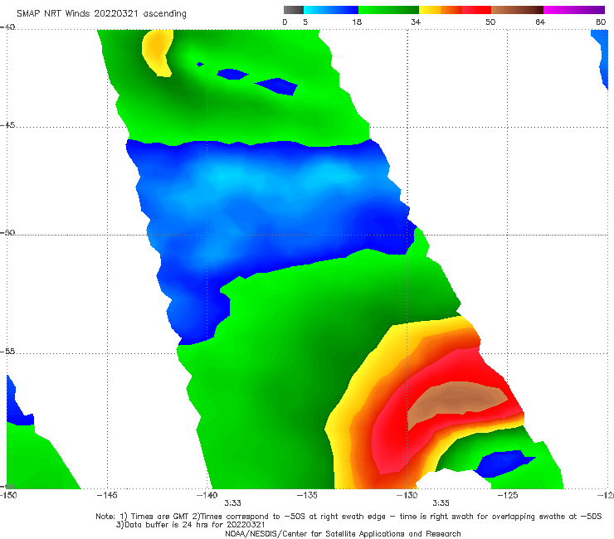The image size is (614, 539).
Task: Click the red color bar segment before 50
Action: click(476, 10)
